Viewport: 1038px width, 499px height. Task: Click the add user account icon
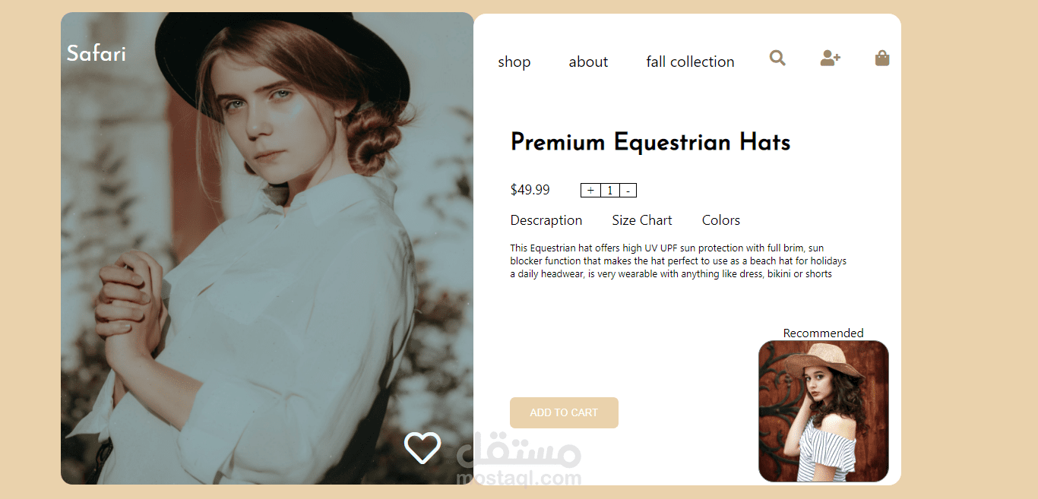(x=831, y=58)
